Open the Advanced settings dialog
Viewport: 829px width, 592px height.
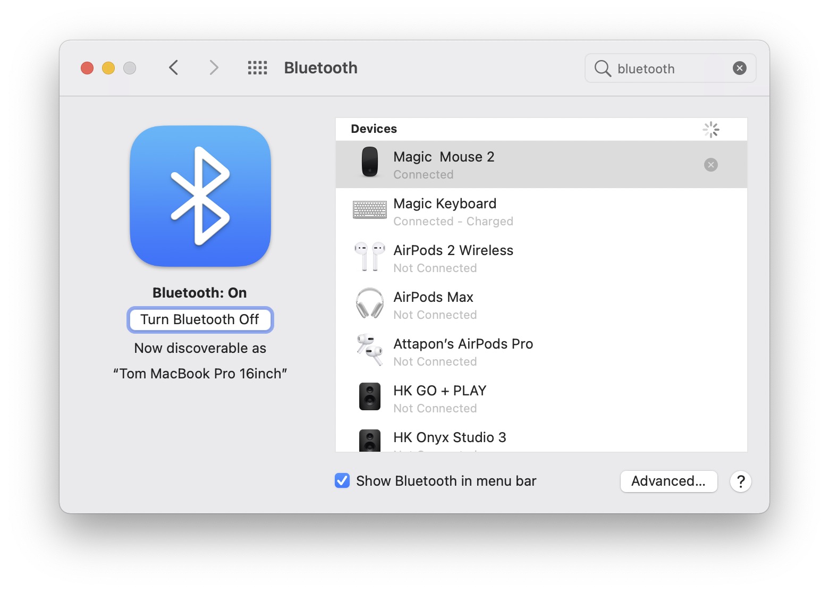[x=669, y=481]
